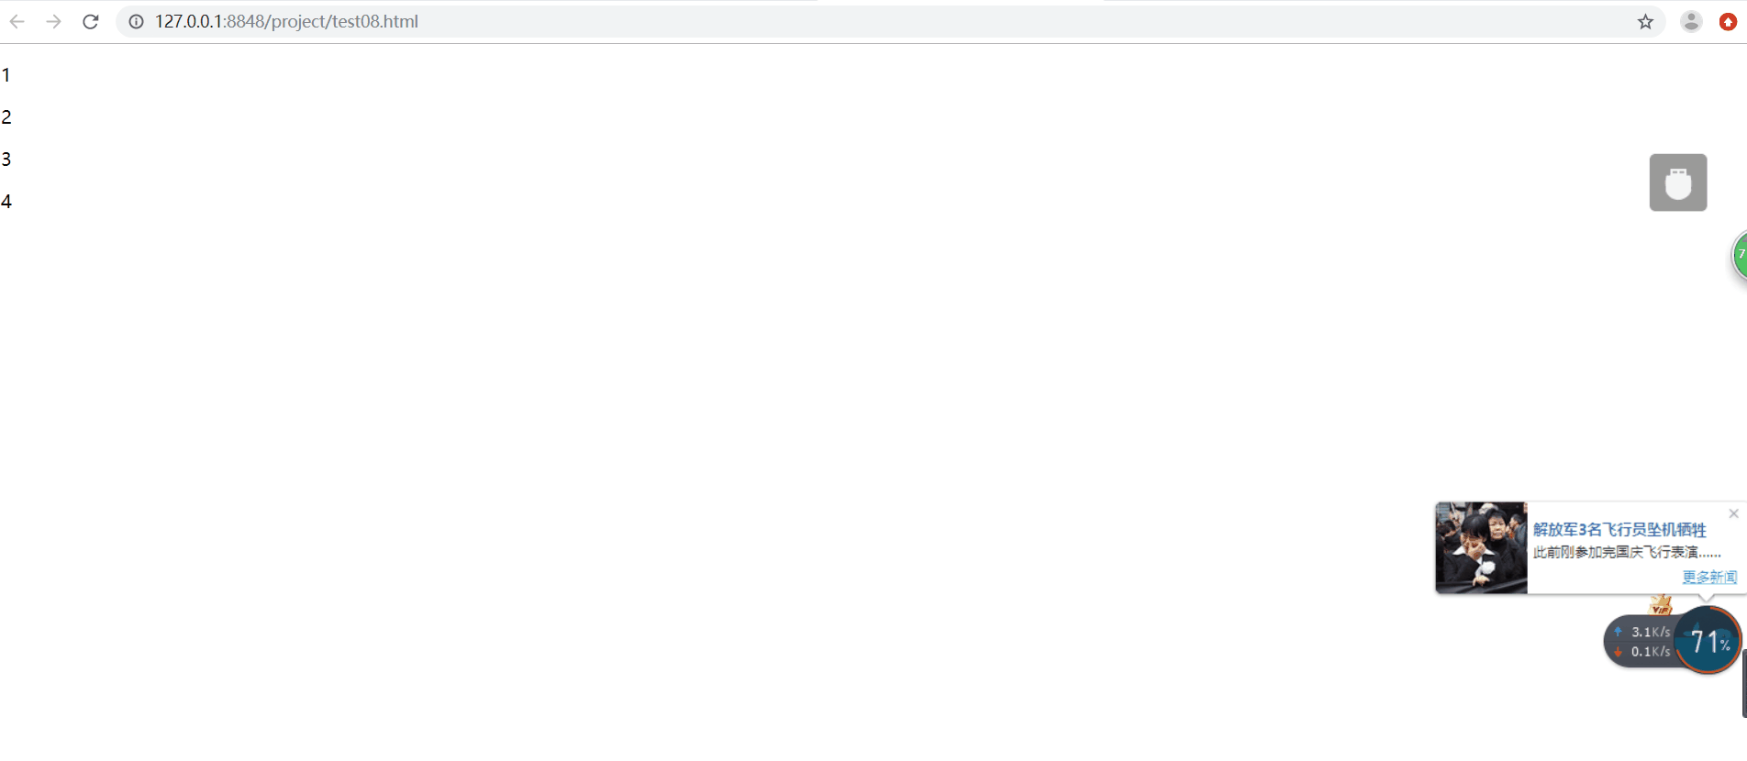The image size is (1747, 761).
Task: Open the news photo thumbnail
Action: [x=1481, y=547]
